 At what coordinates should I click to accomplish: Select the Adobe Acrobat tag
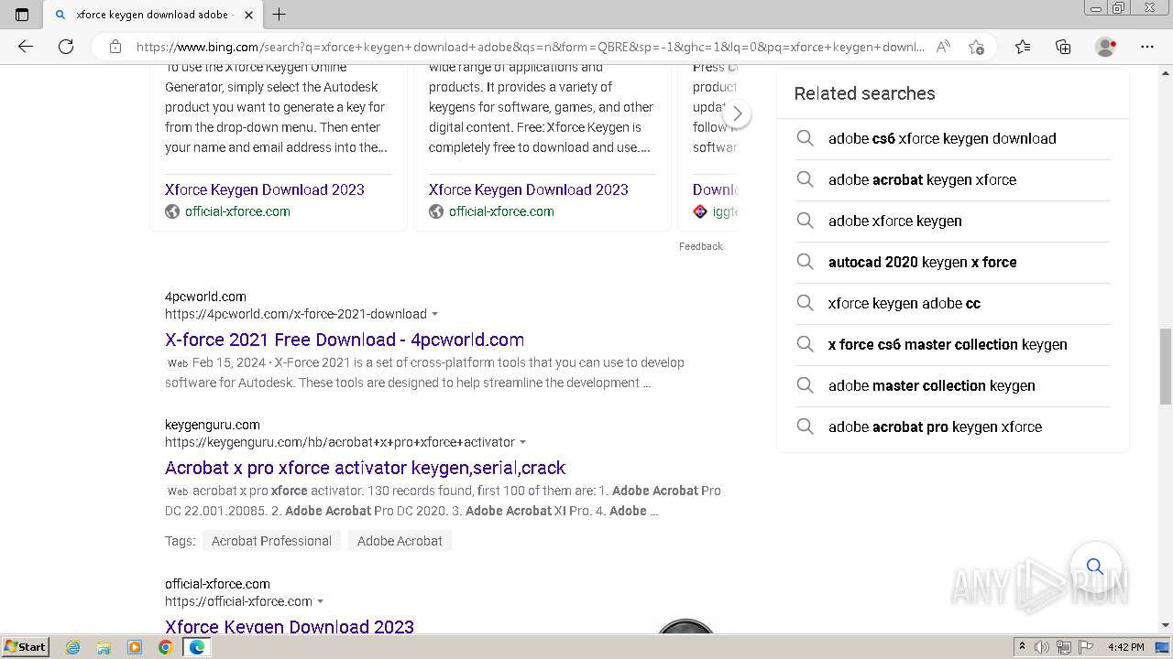click(x=400, y=541)
